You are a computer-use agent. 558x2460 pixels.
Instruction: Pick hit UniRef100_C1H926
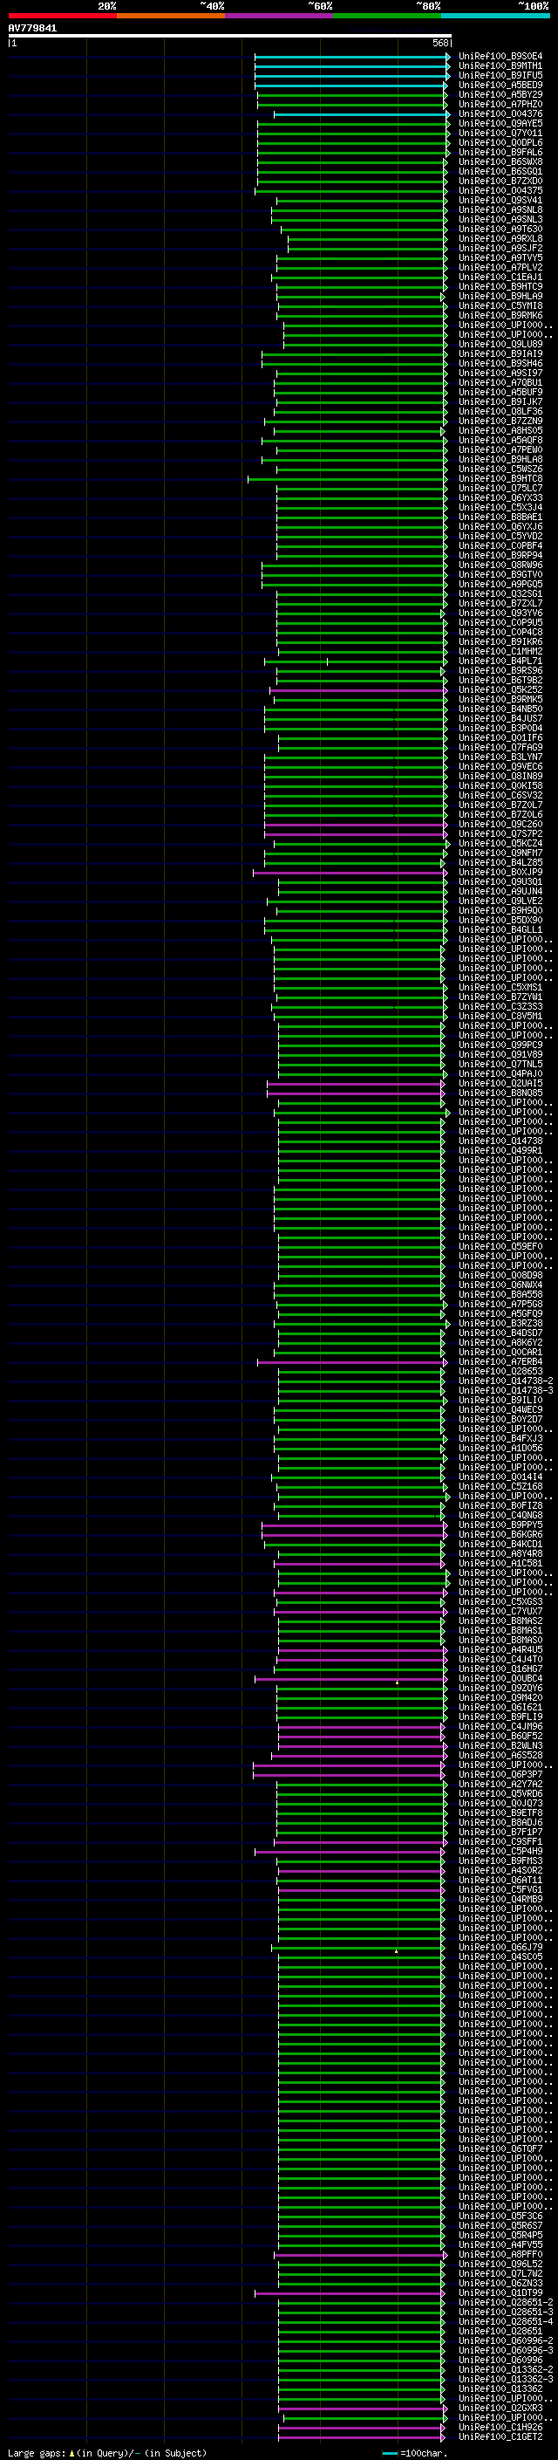point(500,2428)
